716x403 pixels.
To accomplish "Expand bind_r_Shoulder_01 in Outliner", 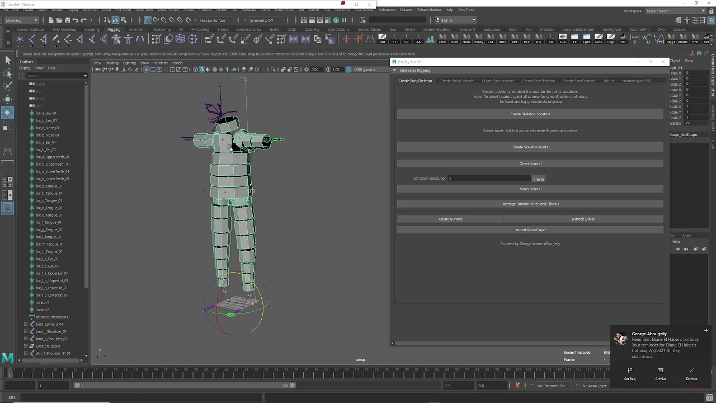I will pos(26,339).
